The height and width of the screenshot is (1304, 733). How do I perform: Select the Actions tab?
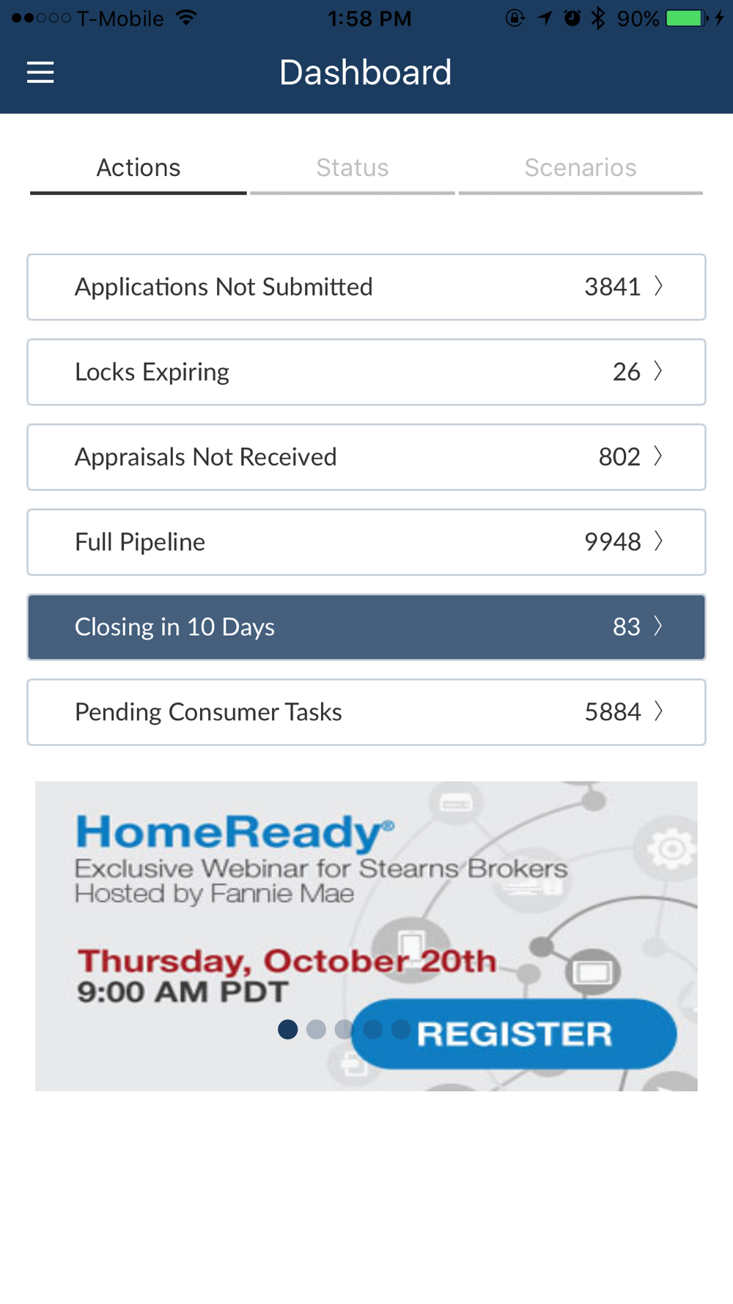(x=139, y=168)
